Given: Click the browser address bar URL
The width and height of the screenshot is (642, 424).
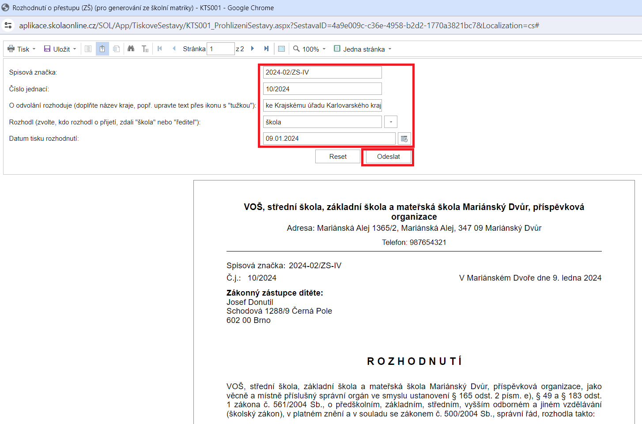Looking at the screenshot, I should 279,26.
